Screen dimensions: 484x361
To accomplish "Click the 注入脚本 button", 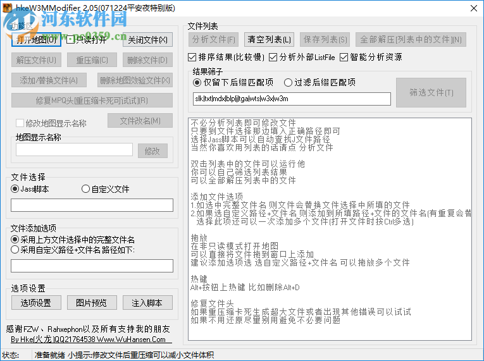I will tap(147, 303).
